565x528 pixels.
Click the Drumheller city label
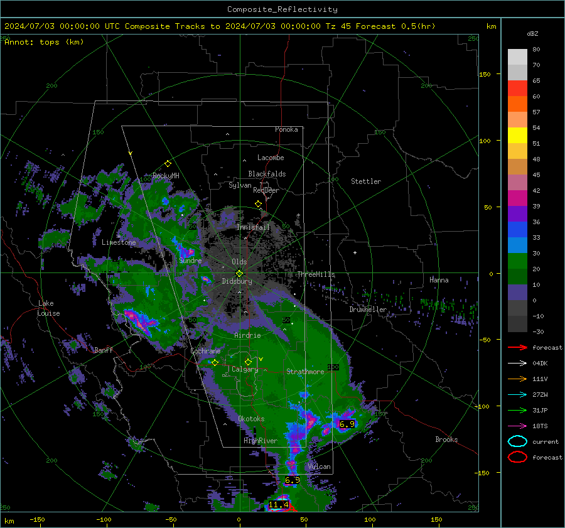368,310
